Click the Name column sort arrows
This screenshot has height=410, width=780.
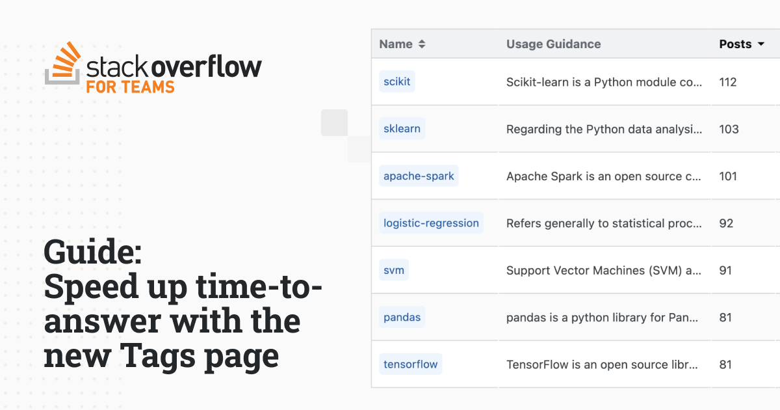pyautogui.click(x=422, y=44)
